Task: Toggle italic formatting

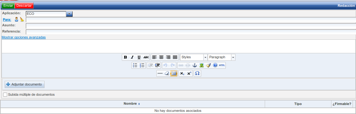Action: coord(132,57)
